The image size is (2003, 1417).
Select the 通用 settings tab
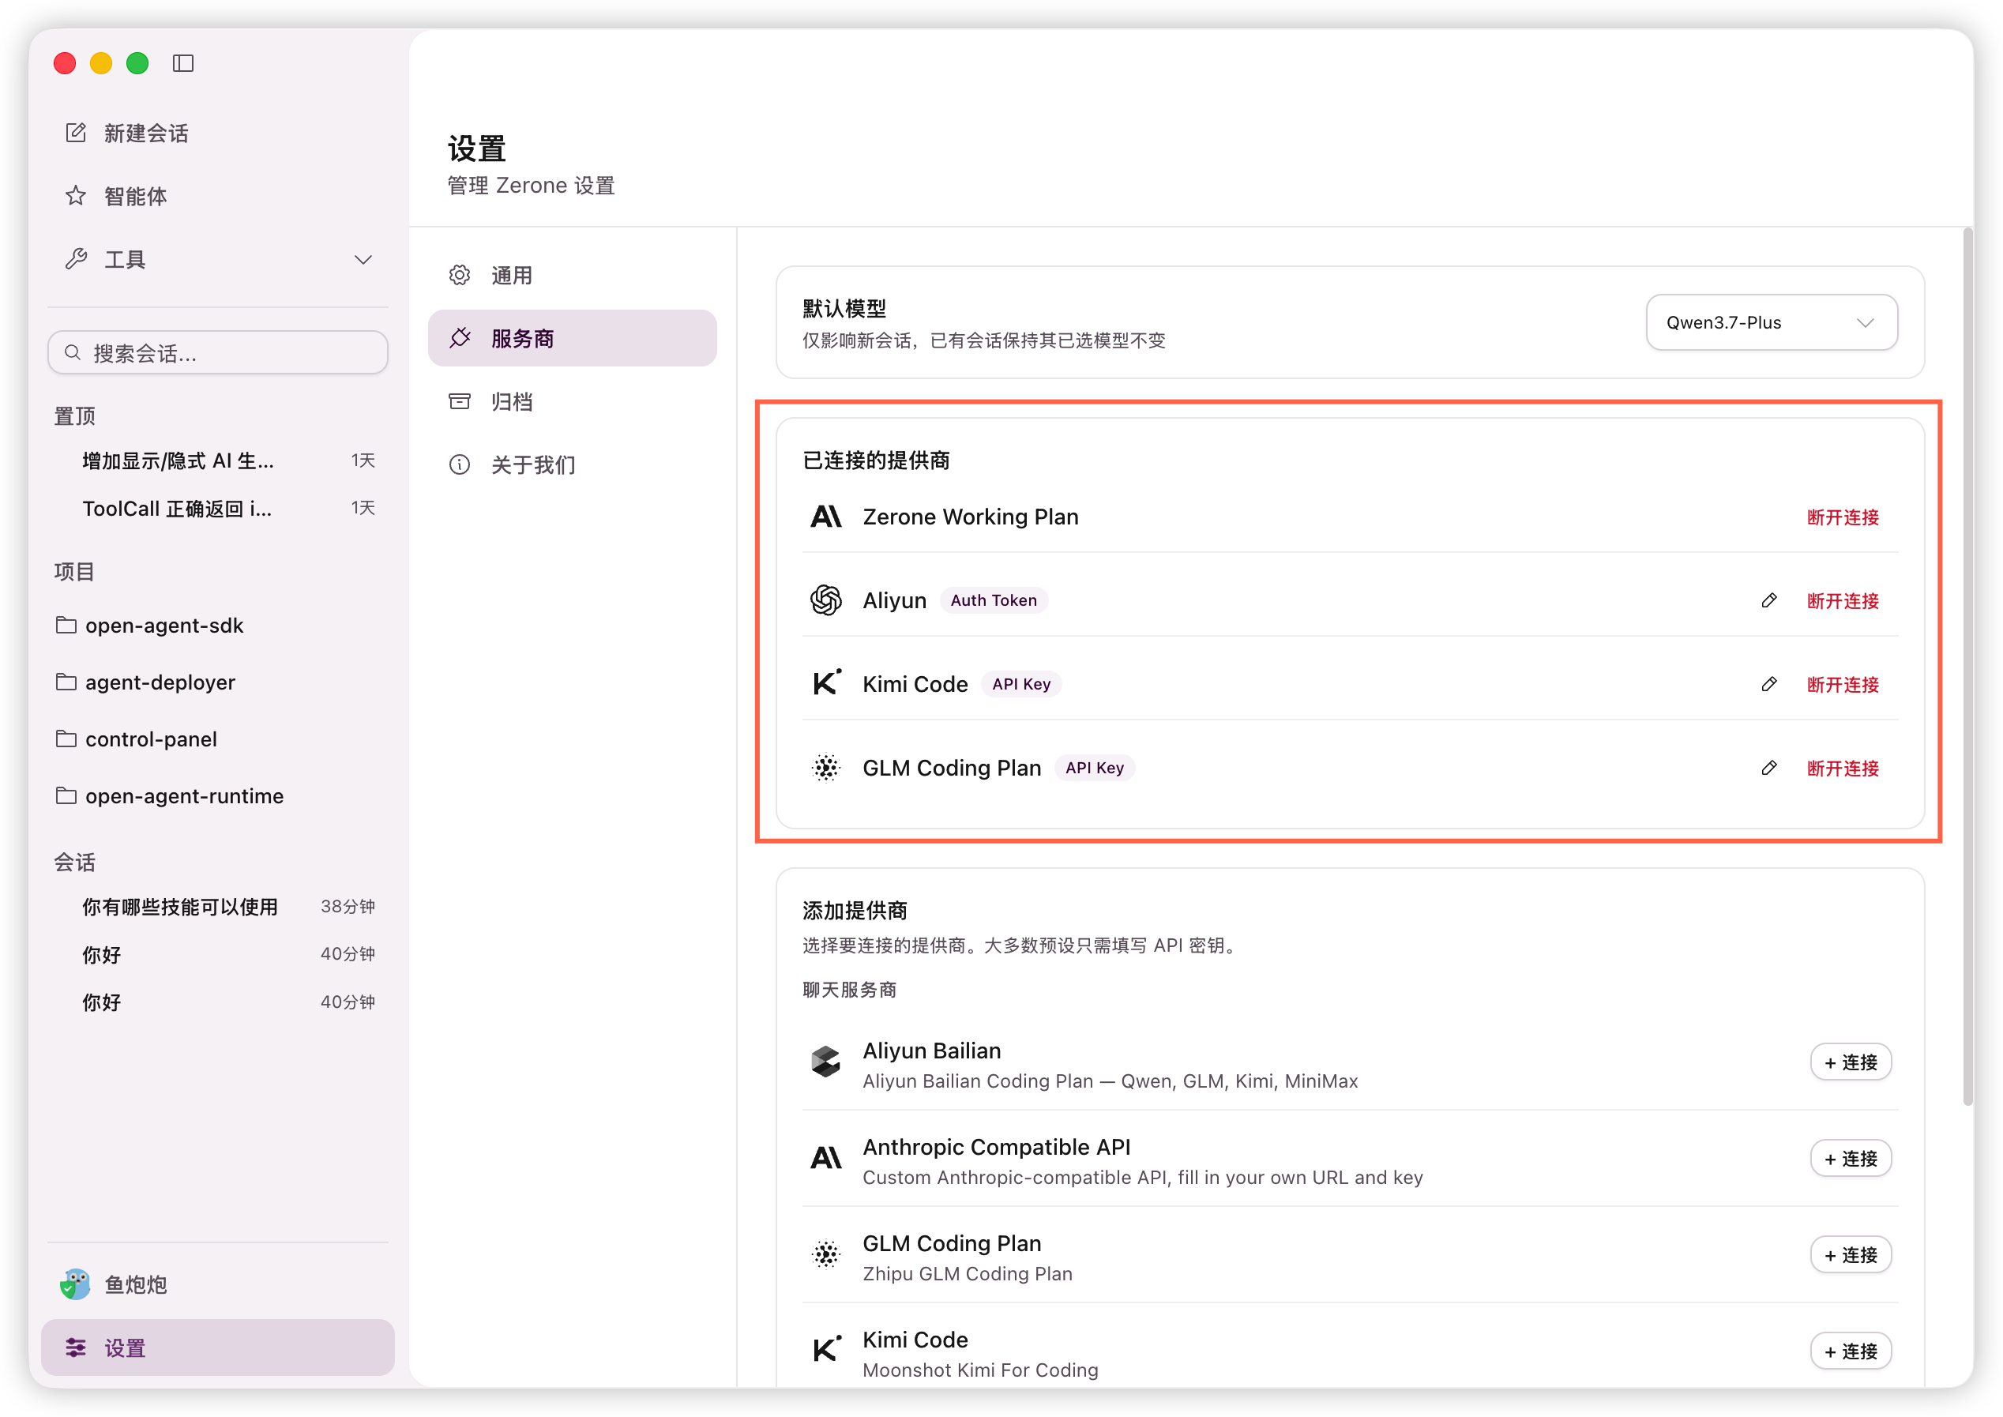click(x=573, y=276)
